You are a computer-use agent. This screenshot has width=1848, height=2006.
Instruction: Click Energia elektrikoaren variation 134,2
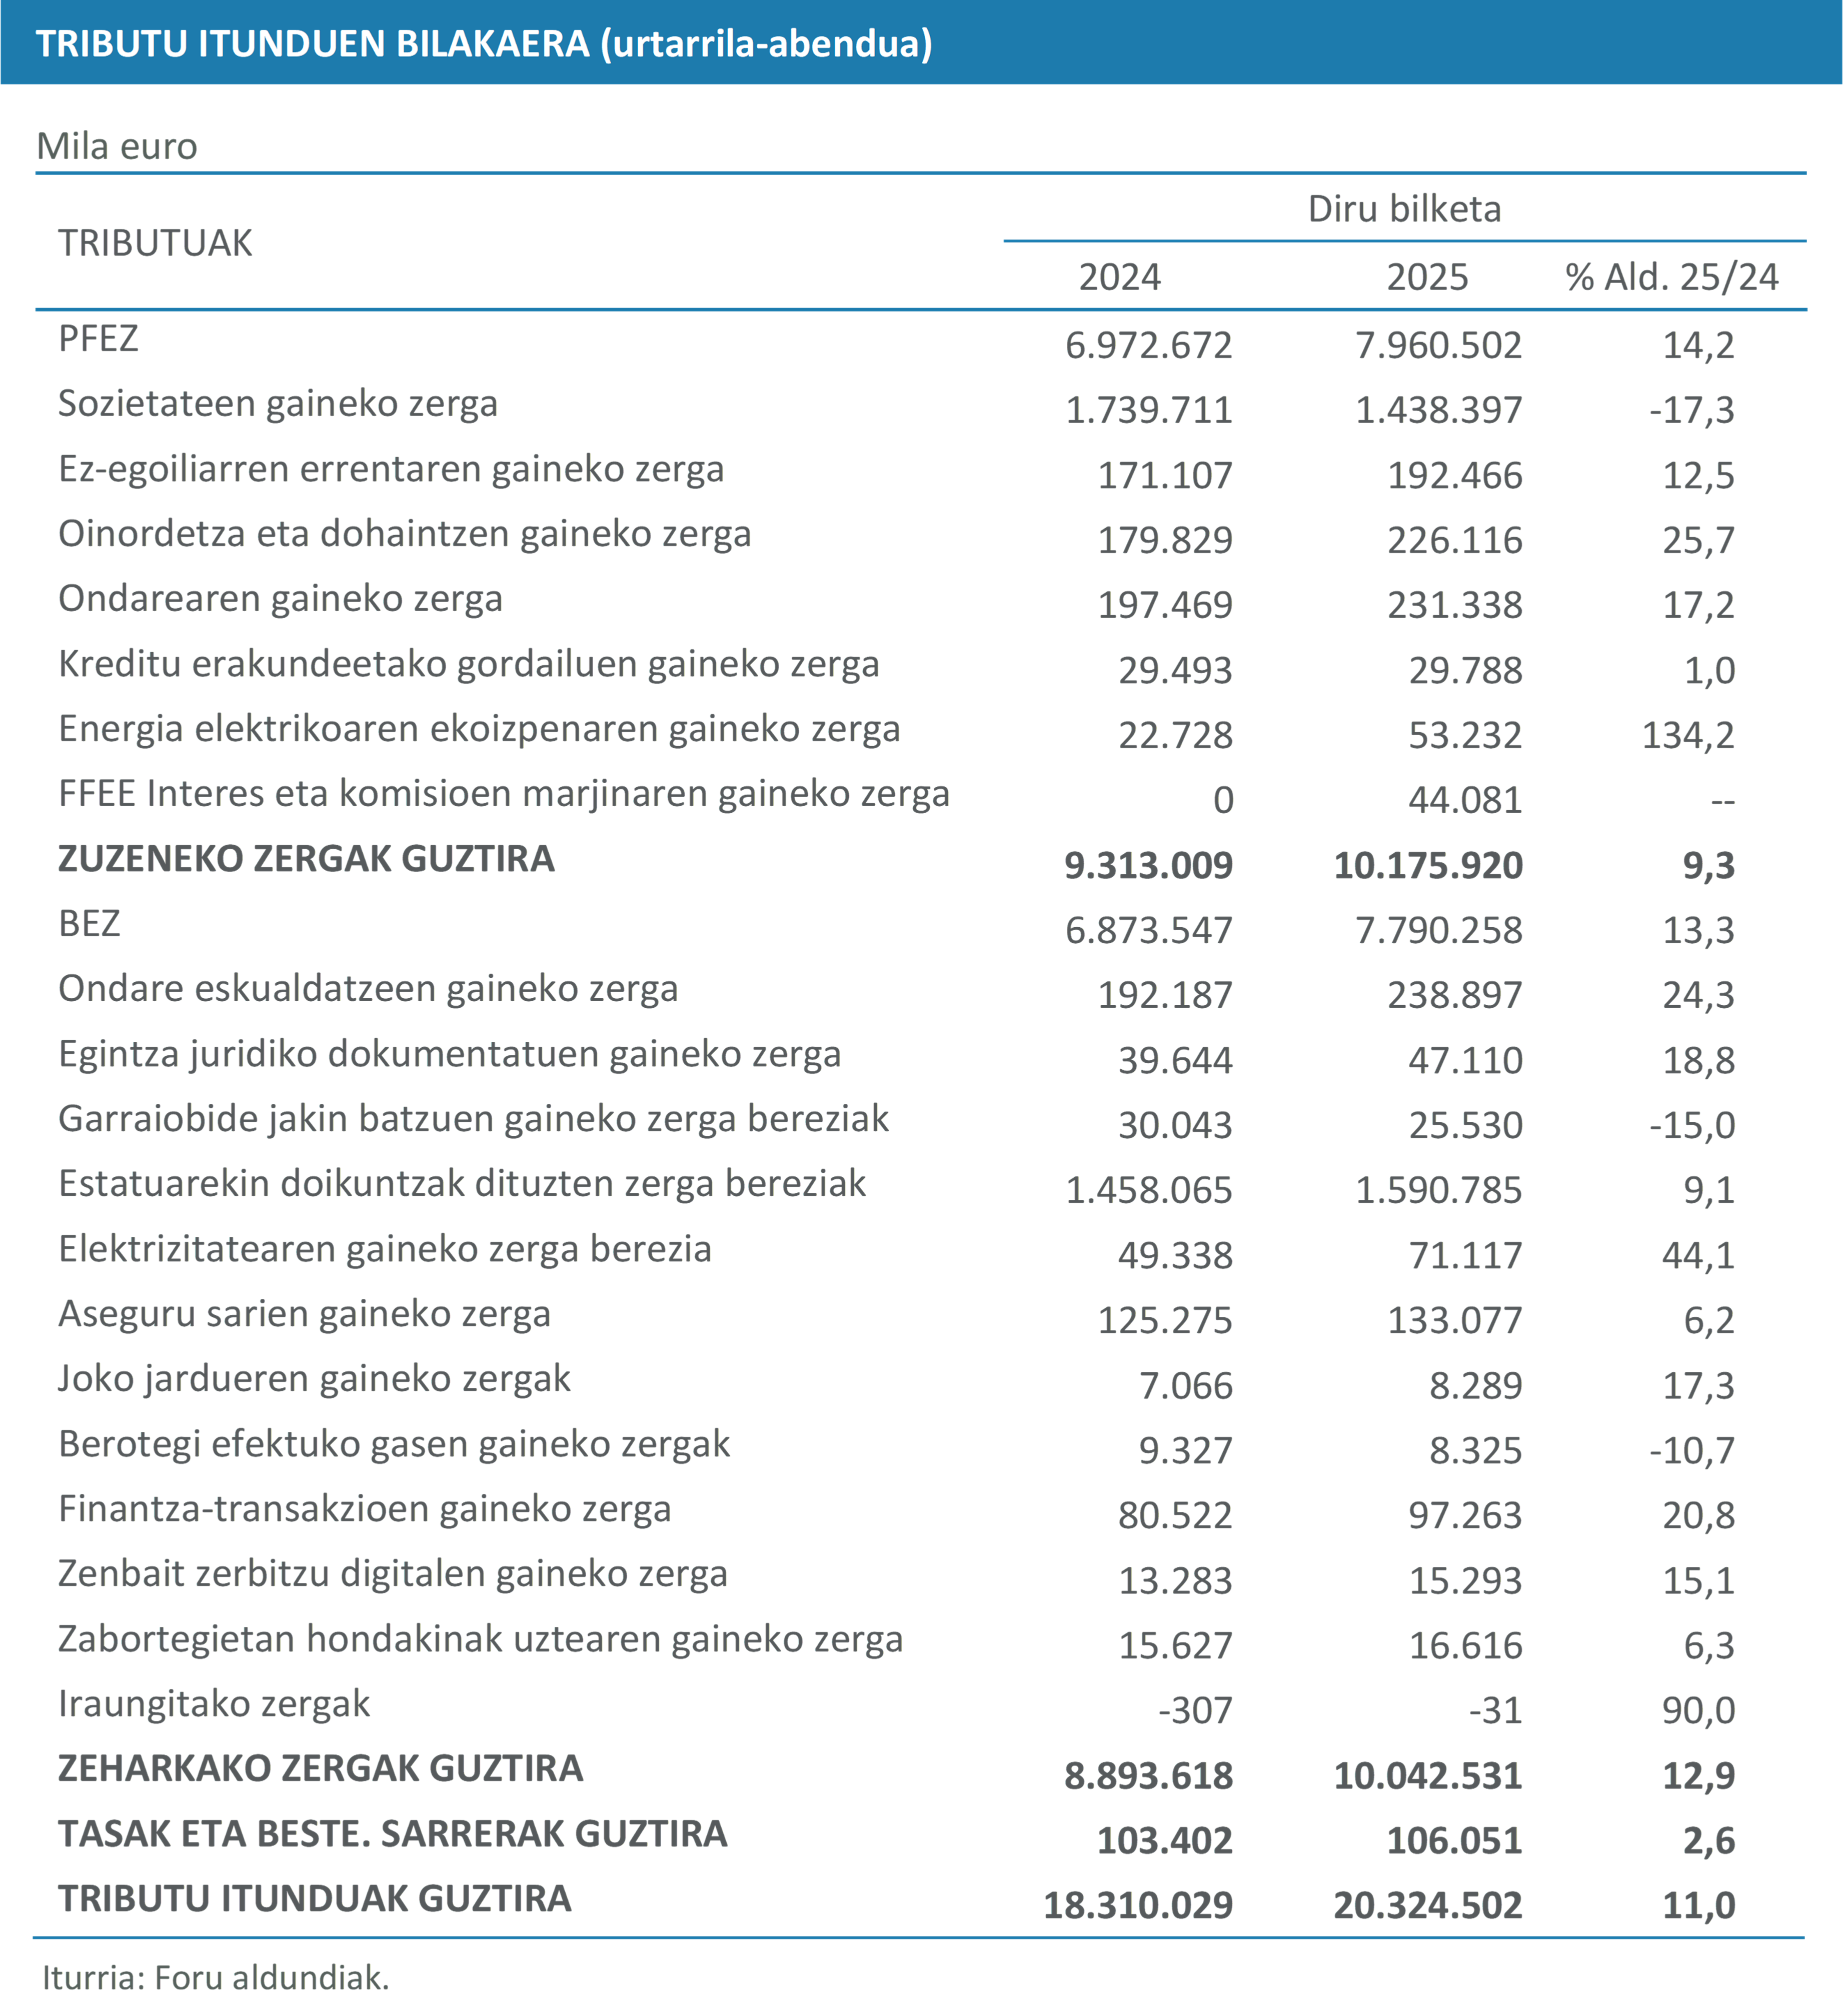[1687, 735]
